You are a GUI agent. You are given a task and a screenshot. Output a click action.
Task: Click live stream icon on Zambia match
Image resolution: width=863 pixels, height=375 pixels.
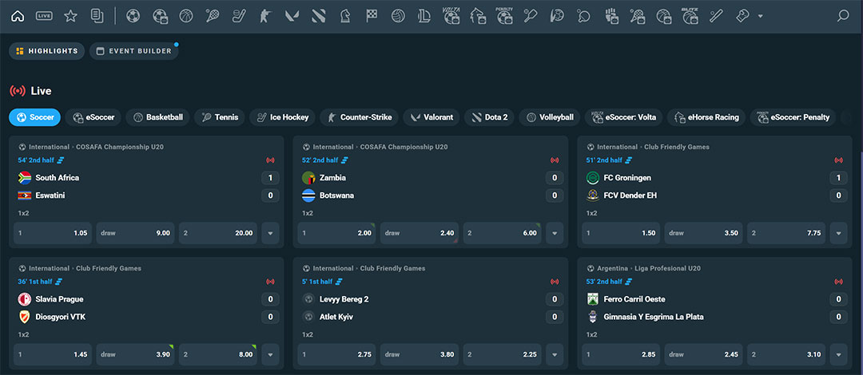pos(555,160)
